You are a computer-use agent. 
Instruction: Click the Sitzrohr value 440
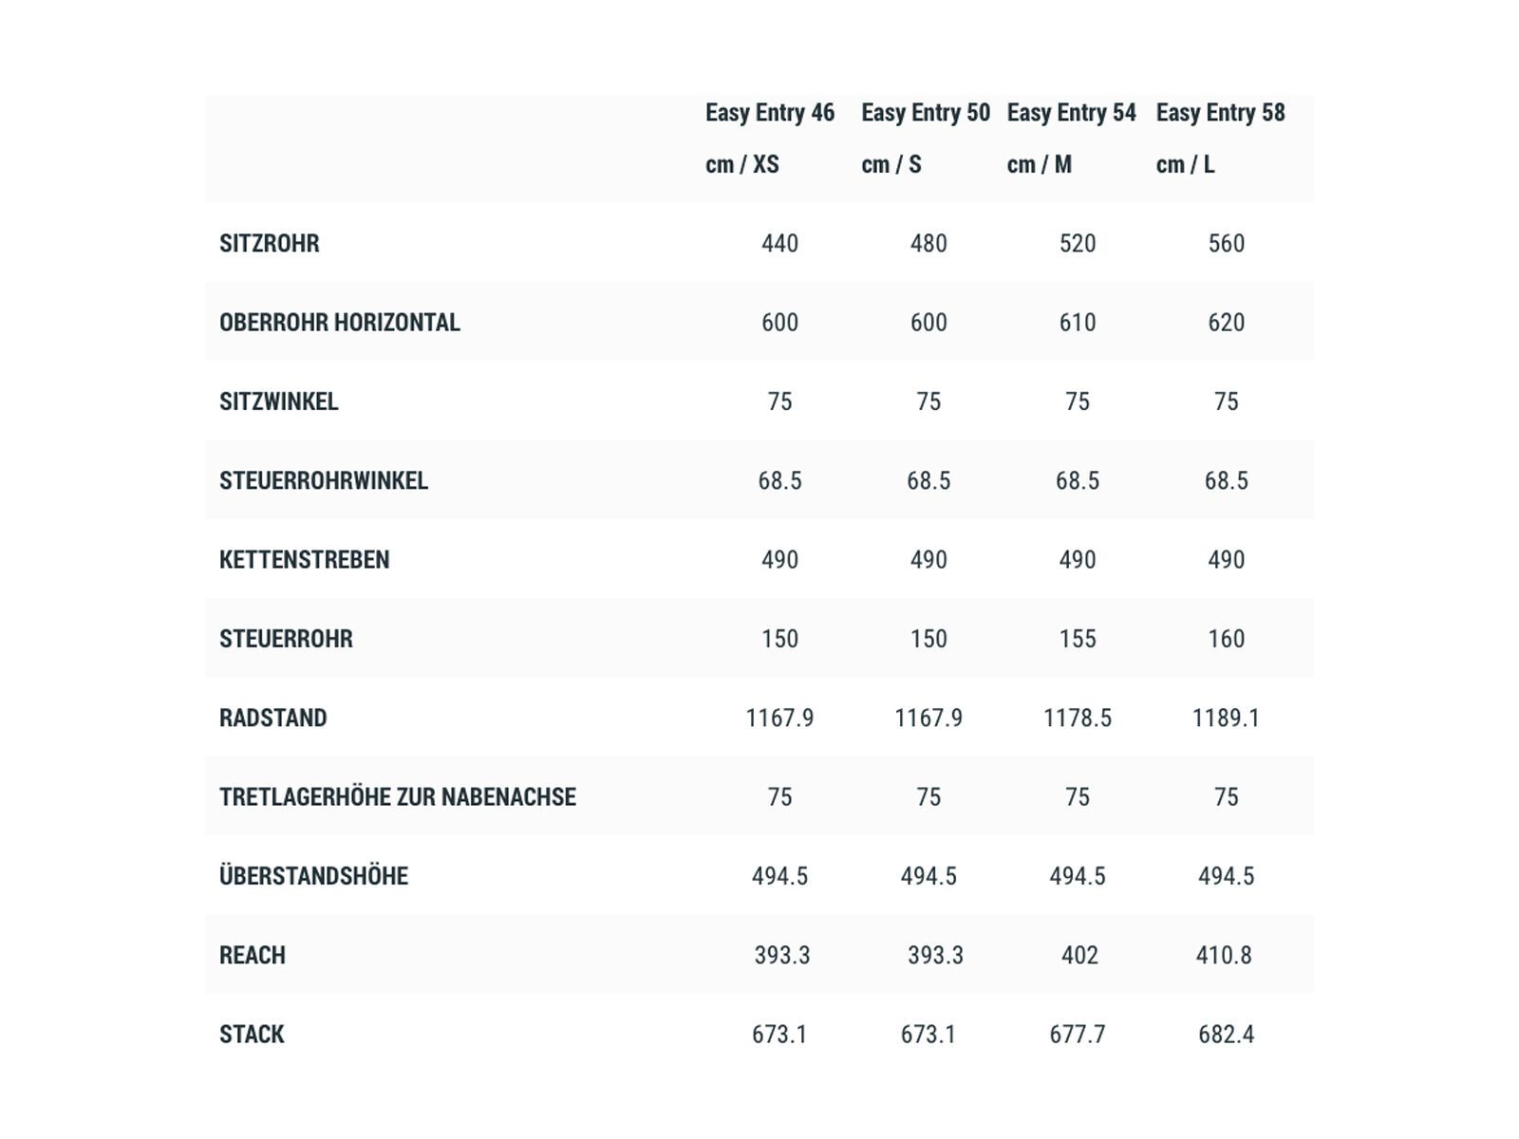pos(779,244)
